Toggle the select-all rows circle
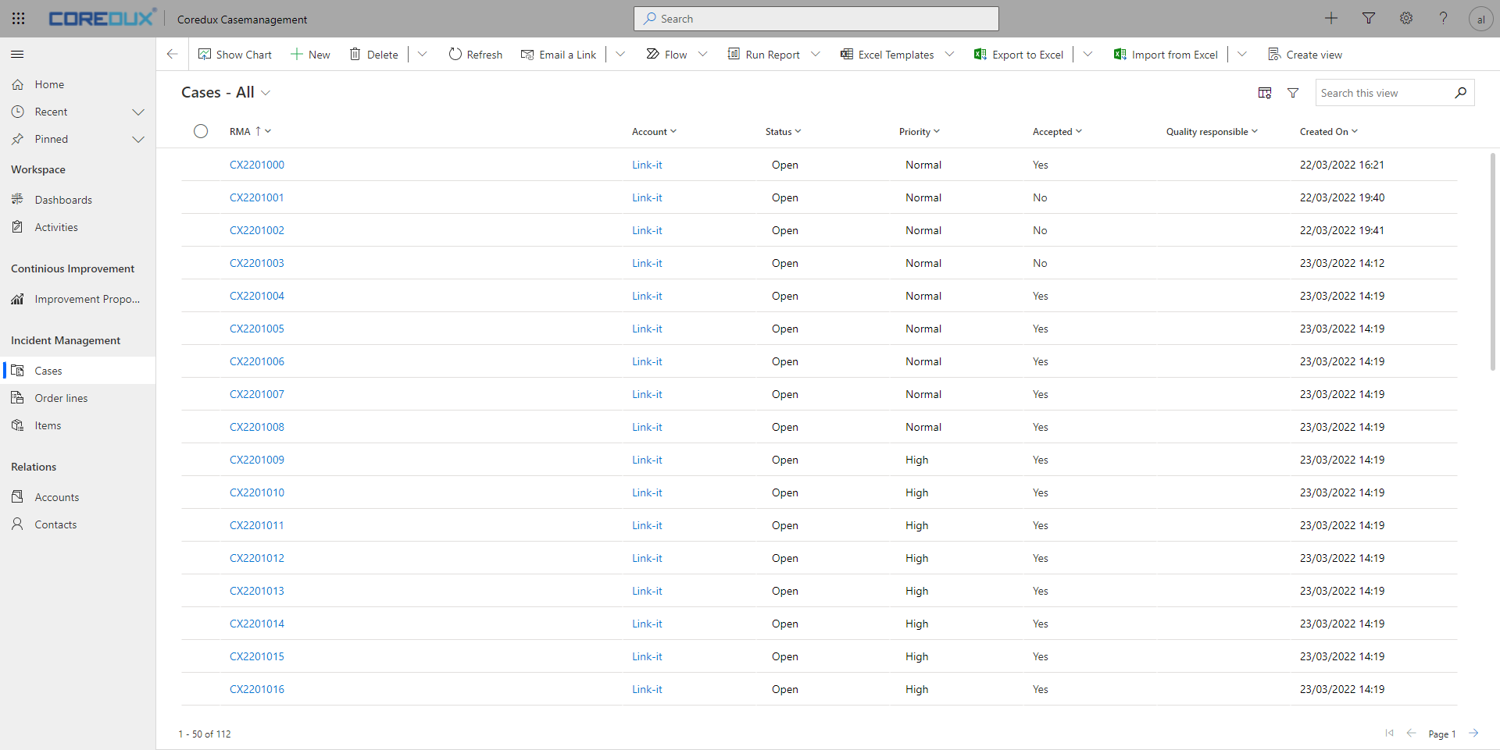Viewport: 1500px width, 750px height. [x=201, y=131]
